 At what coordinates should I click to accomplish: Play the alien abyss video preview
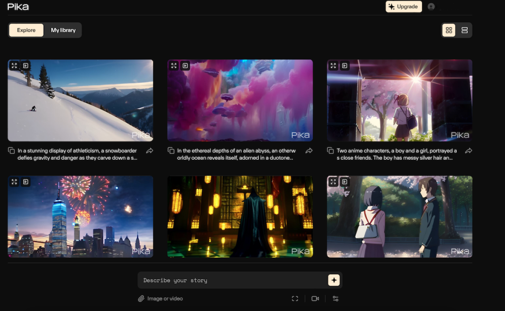click(x=185, y=66)
